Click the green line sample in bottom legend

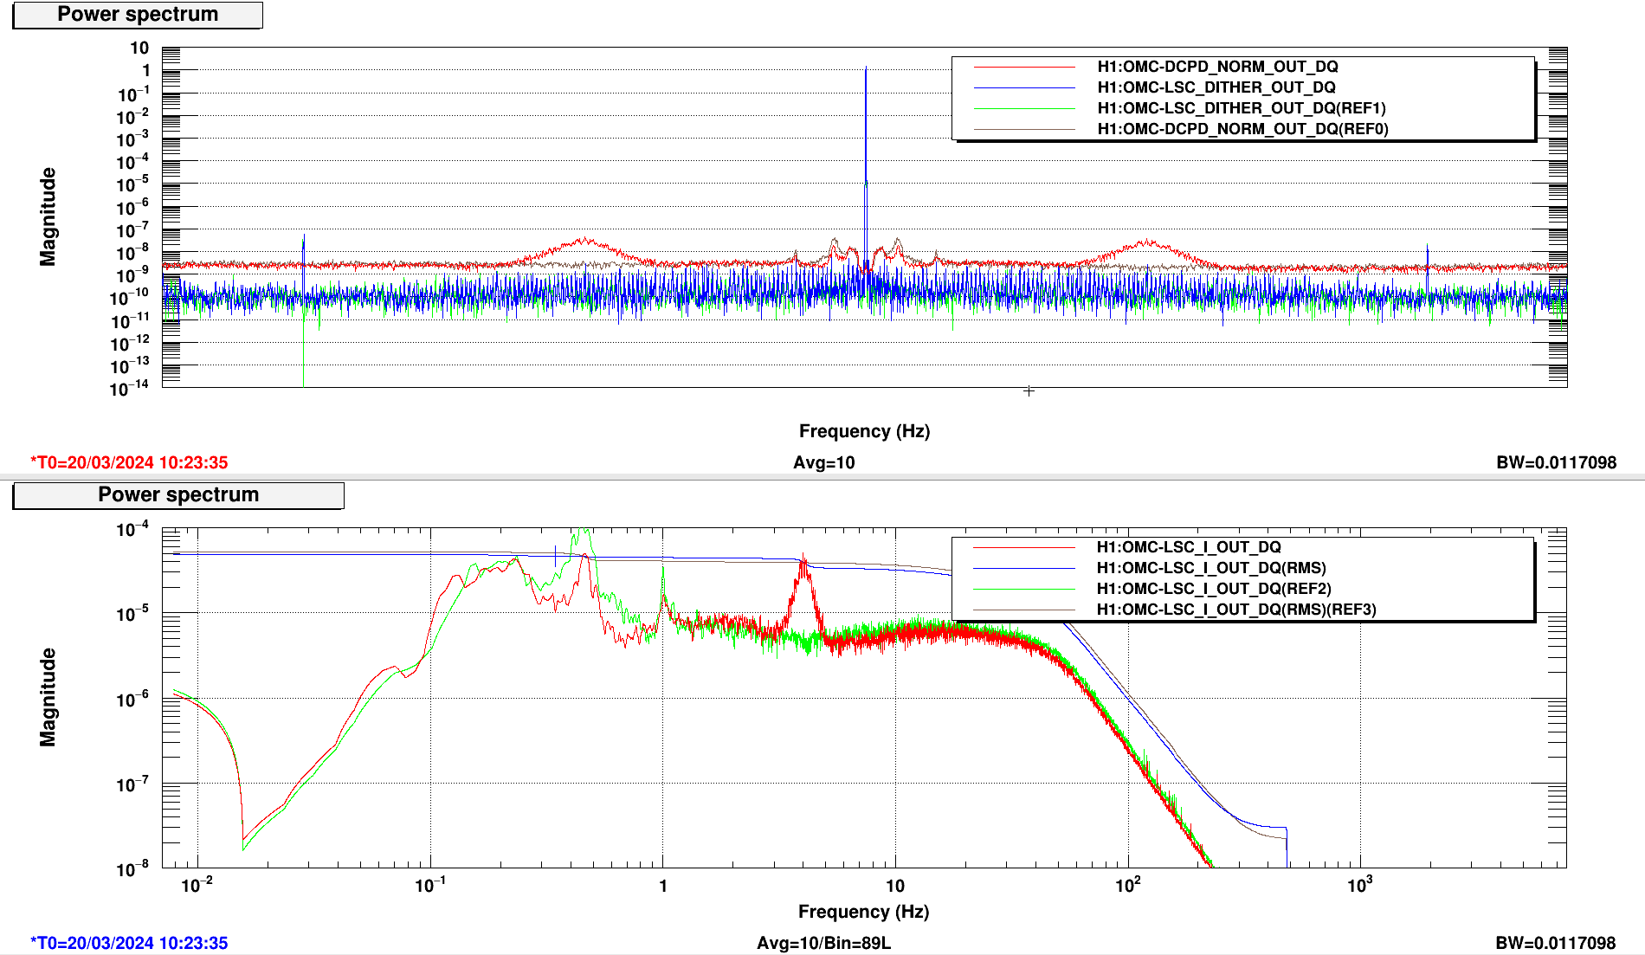1023,590
